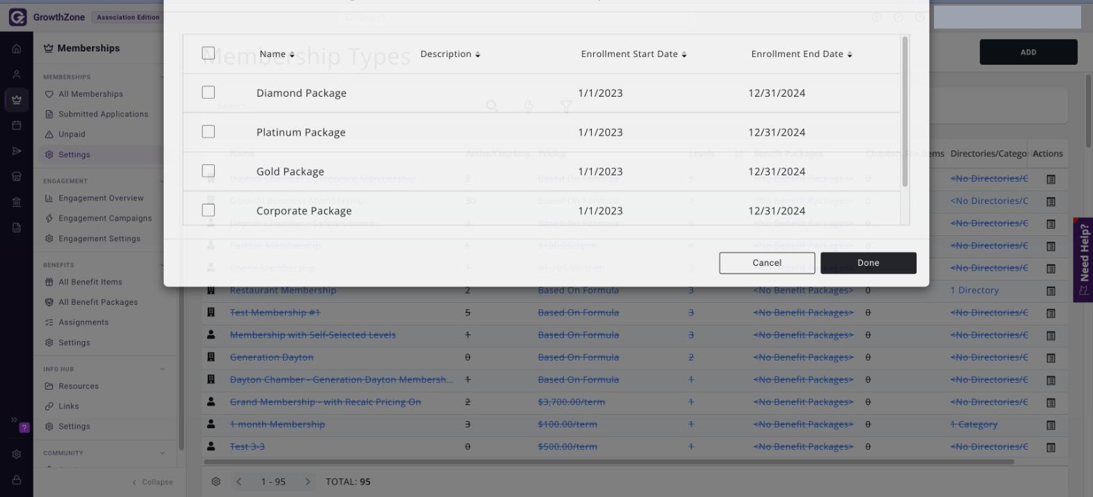Open All Benefit Packages in sidebar
Viewport: 1093px width, 497px height.
click(98, 302)
